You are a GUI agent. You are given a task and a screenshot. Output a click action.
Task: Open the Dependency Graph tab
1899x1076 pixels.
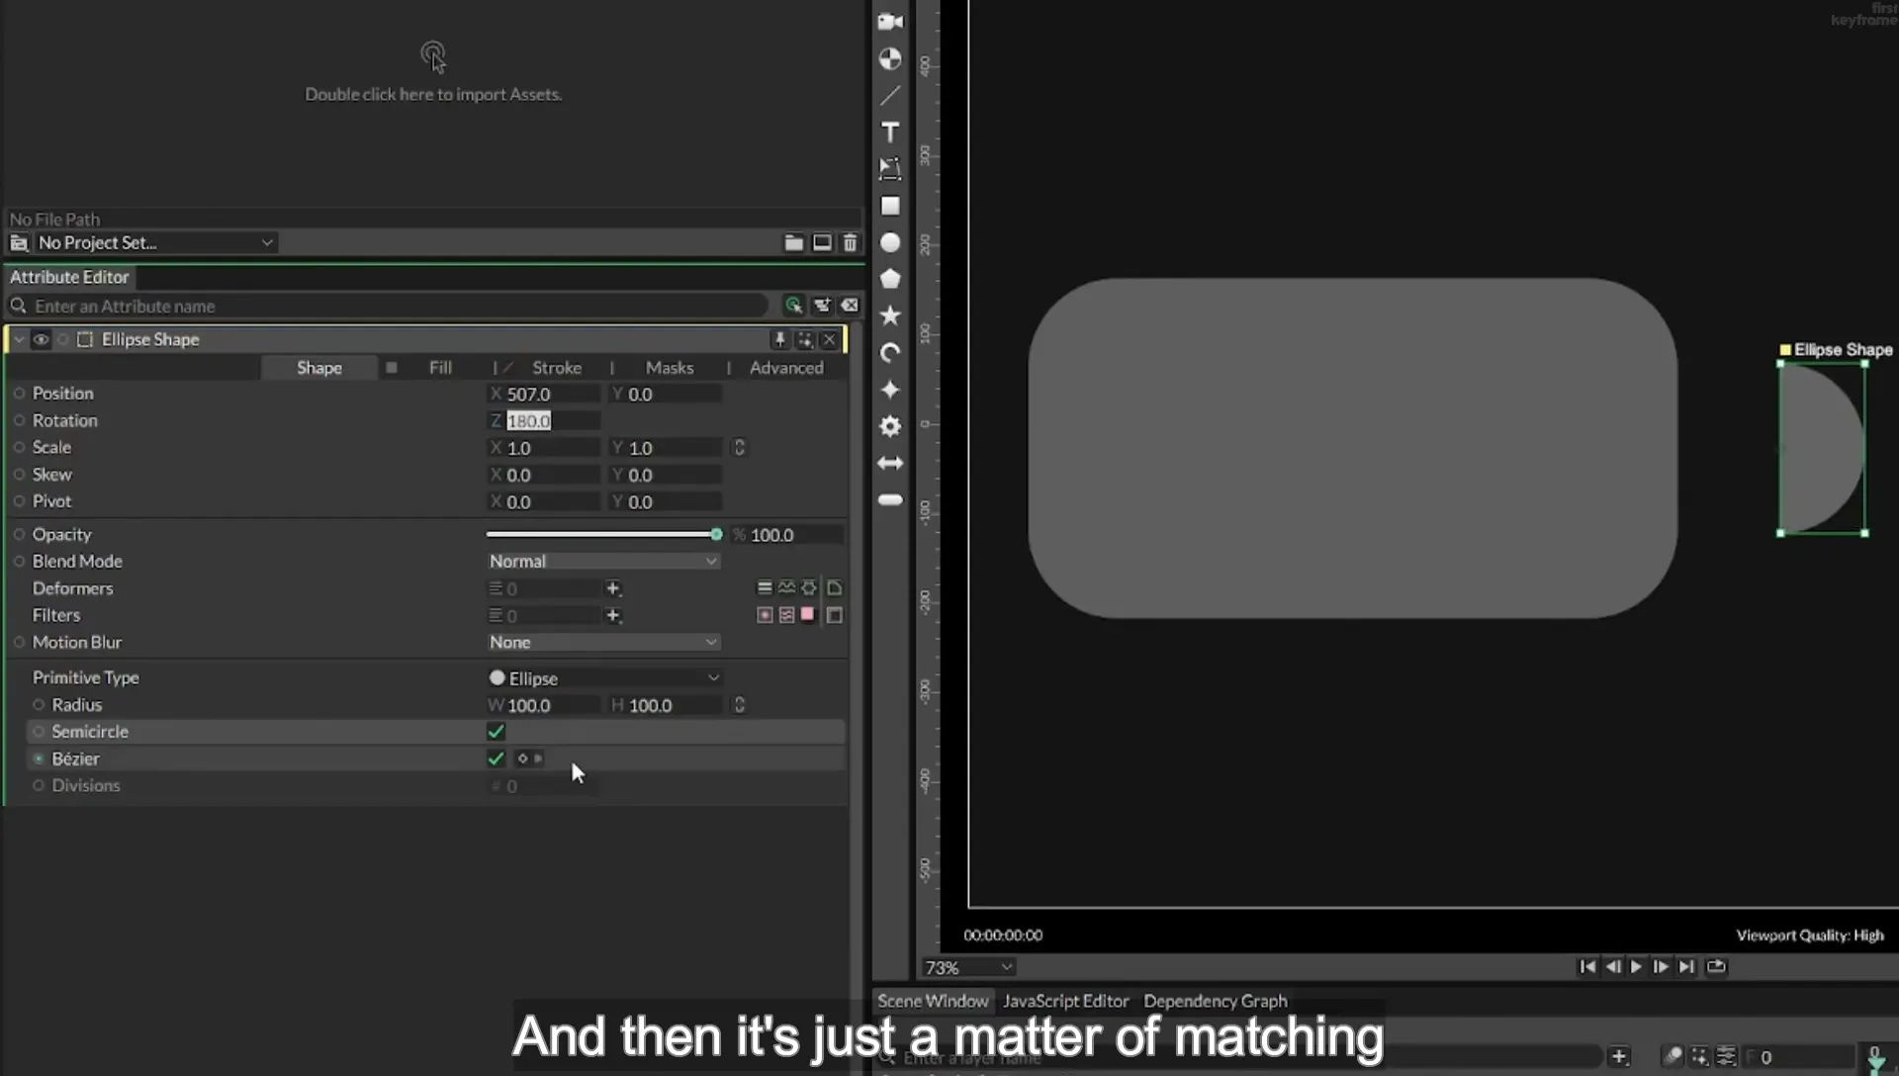click(1216, 1001)
